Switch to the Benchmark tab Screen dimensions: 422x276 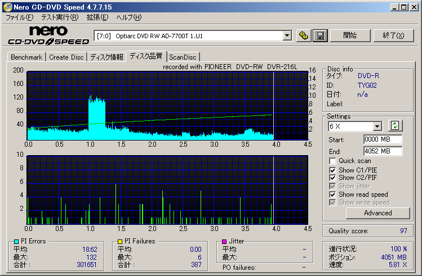click(x=26, y=57)
